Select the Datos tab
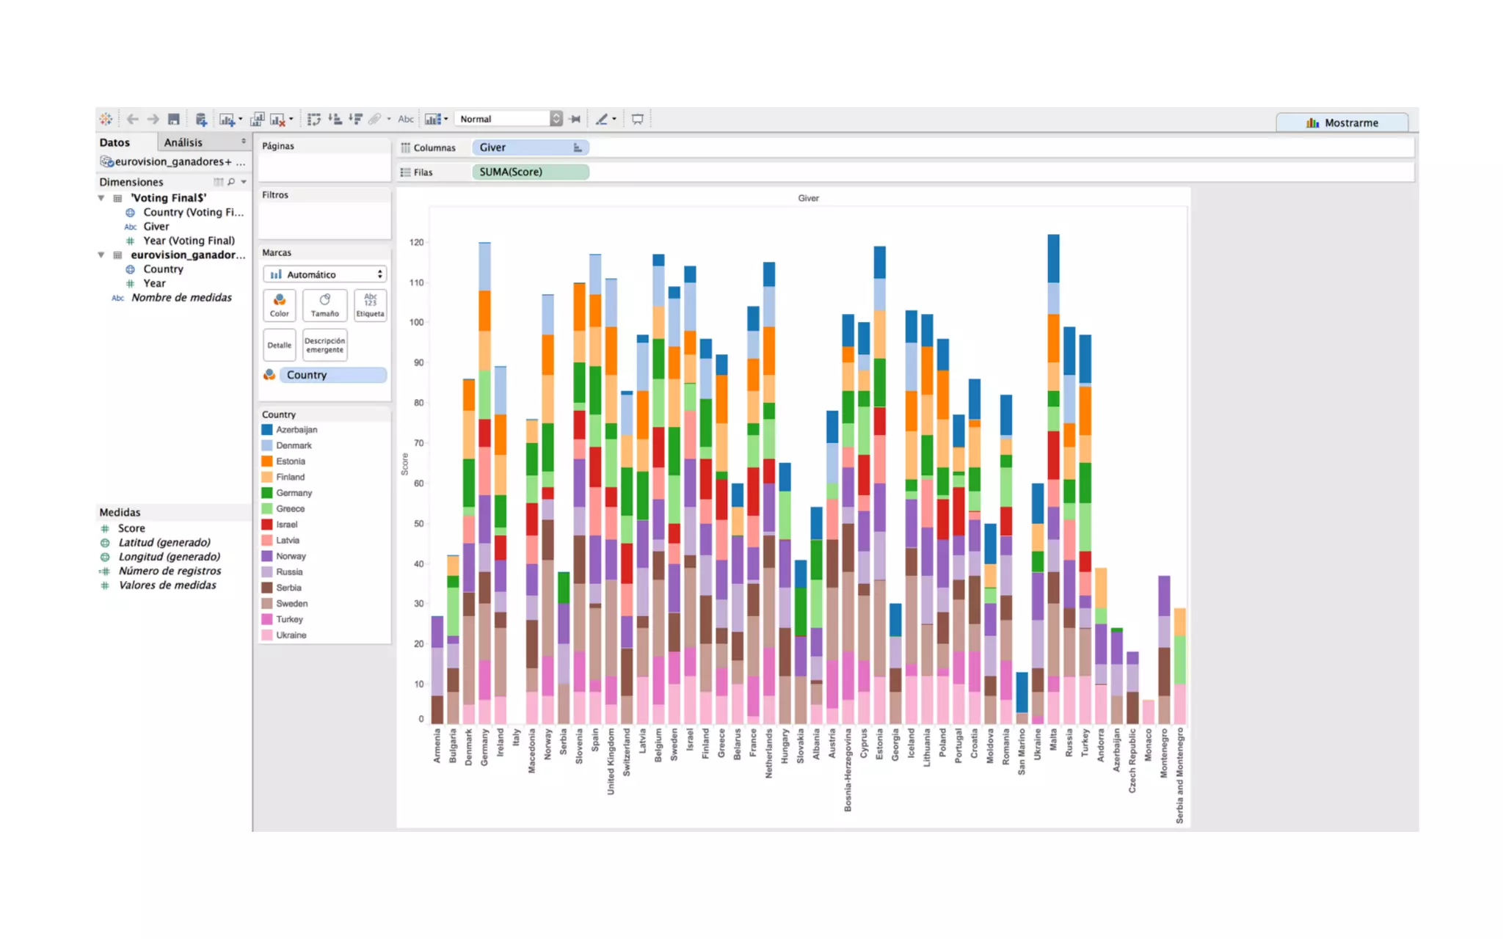The width and height of the screenshot is (1503, 939). pyautogui.click(x=114, y=142)
